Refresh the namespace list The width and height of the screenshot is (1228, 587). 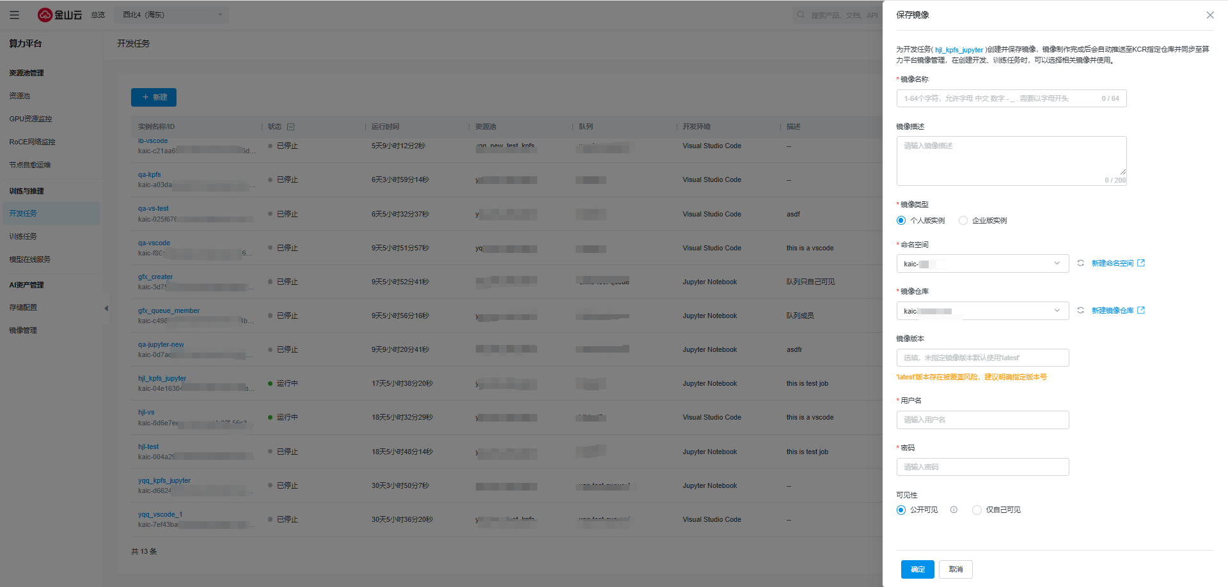point(1080,263)
